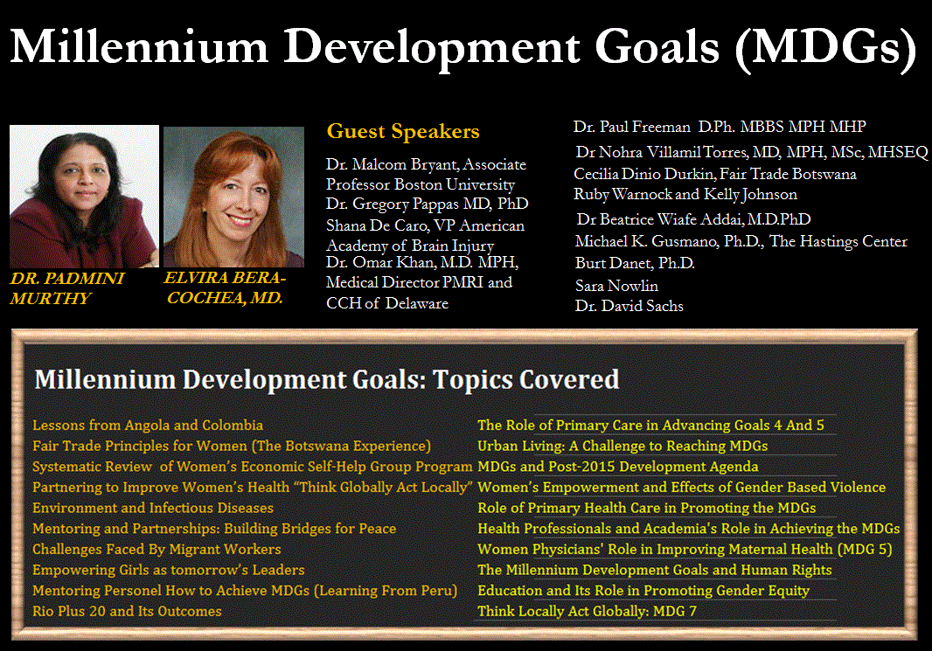
Task: Open 'Challenges Faced By Migrant Workers' topic
Action: pos(156,550)
